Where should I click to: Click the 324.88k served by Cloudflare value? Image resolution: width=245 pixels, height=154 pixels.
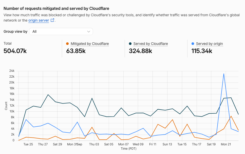pos(140,51)
